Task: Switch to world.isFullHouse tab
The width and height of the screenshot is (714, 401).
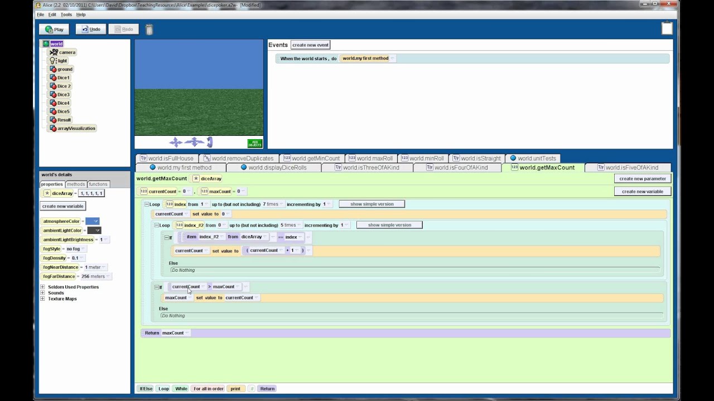Action: (x=167, y=158)
